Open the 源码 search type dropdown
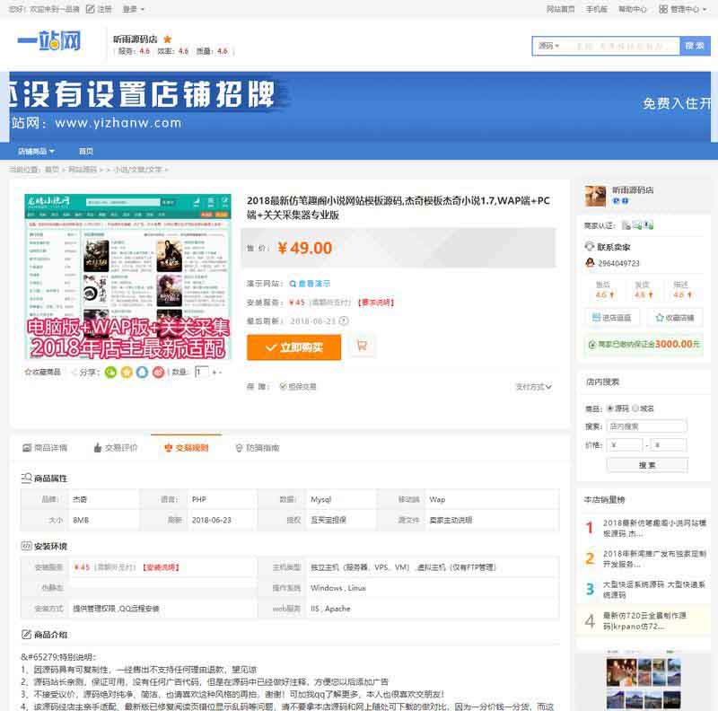The width and height of the screenshot is (718, 711). tap(548, 45)
